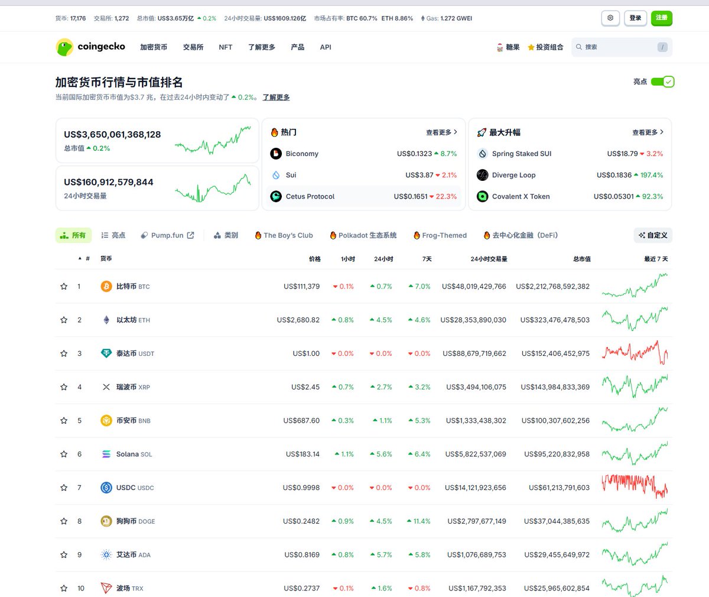
Task: Sort by 24小时 change column header
Action: tap(383, 259)
